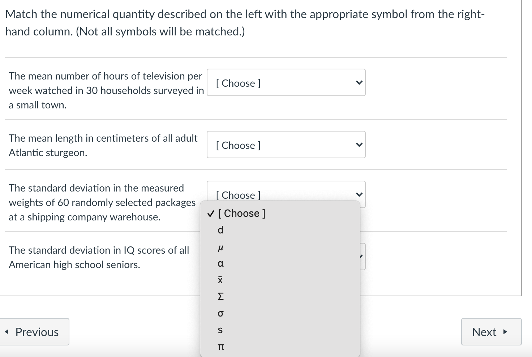
Task: Click the left arrow icon inside Previous
Action: point(7,331)
